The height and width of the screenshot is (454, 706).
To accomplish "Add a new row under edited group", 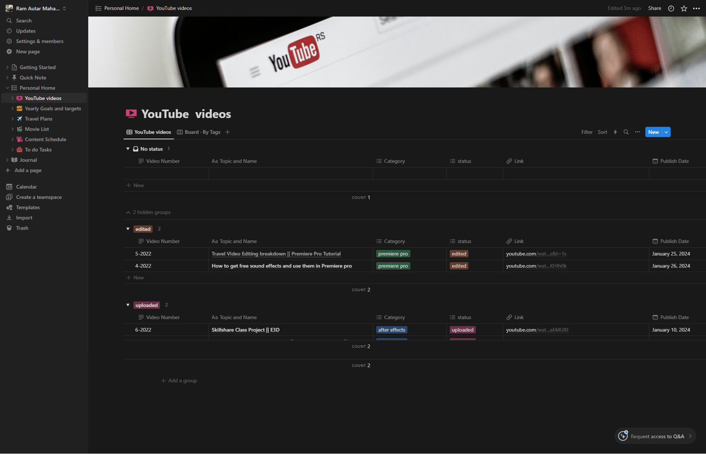I will click(x=135, y=278).
